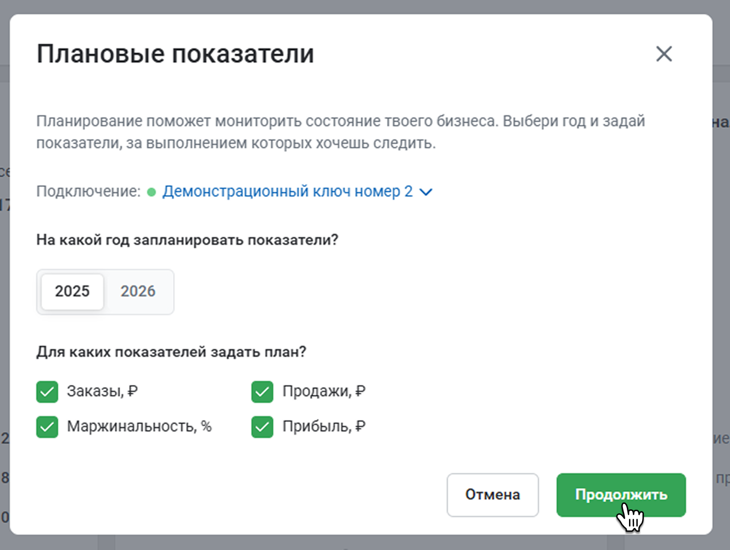This screenshot has width=730, height=550.
Task: Click the 'Для каких показателей задать план?' heading
Action: point(171,352)
